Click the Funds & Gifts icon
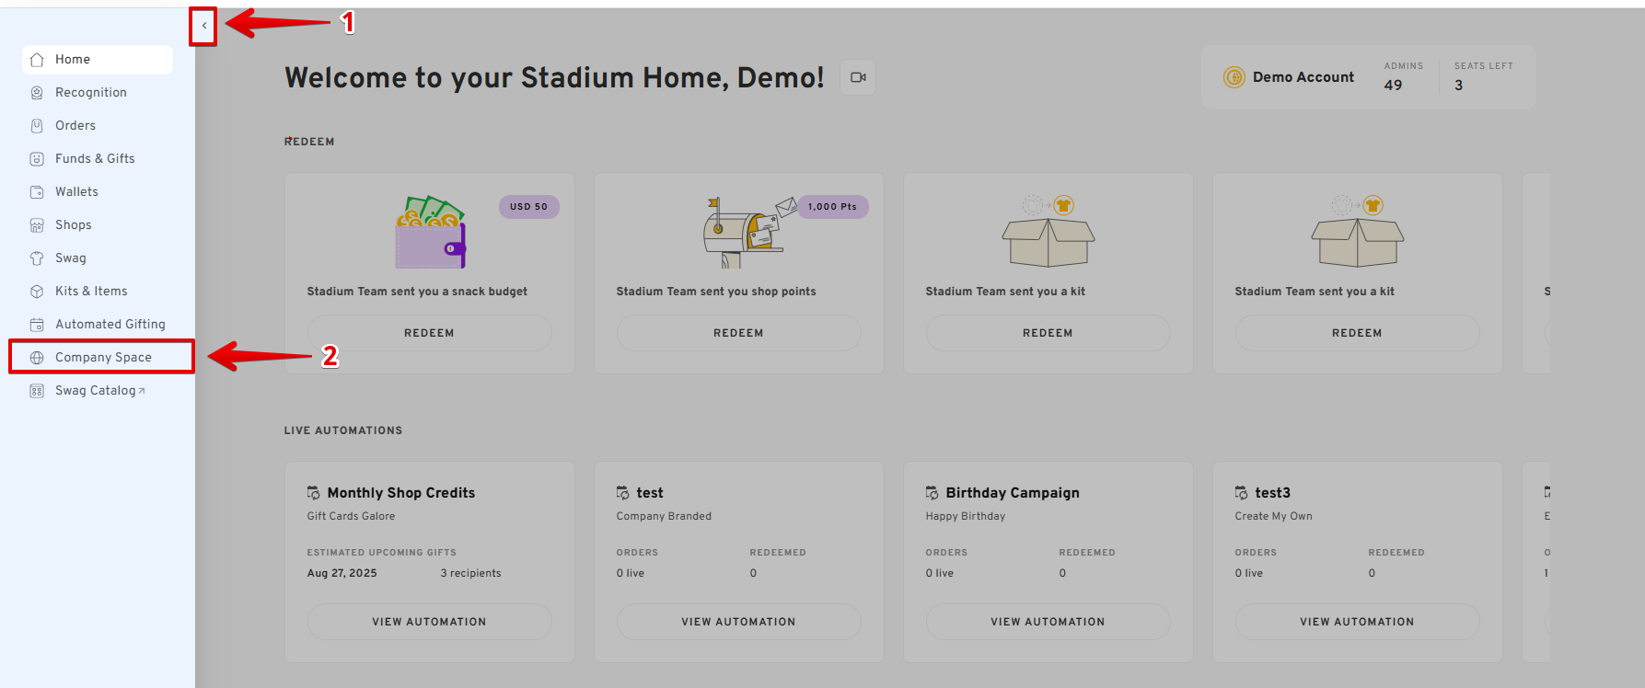1645x688 pixels. [x=37, y=159]
